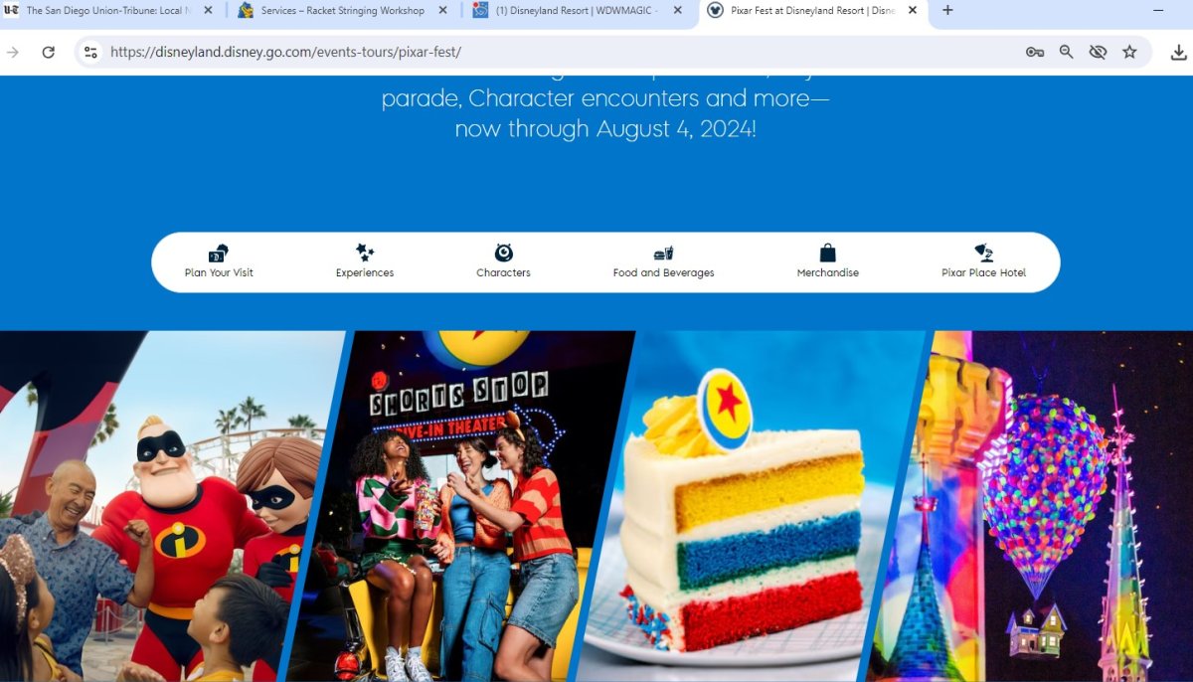Click the Plan Your Visit icon
1193x682 pixels.
(219, 253)
